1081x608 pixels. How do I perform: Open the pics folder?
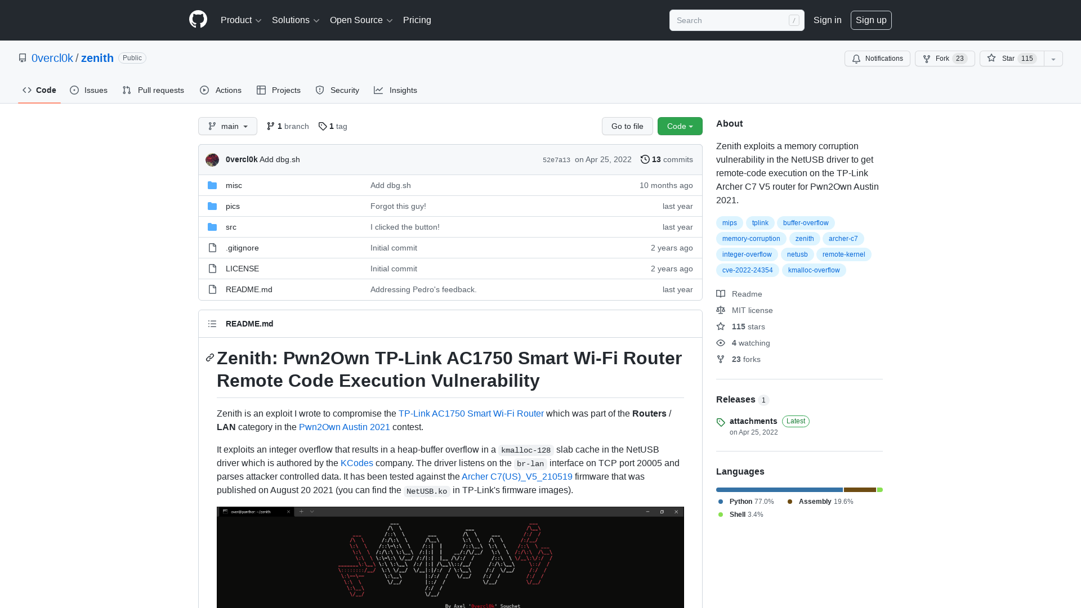[233, 206]
